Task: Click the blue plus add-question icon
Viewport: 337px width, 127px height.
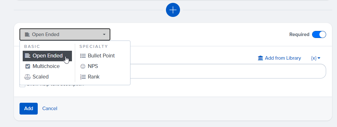Action: click(173, 10)
